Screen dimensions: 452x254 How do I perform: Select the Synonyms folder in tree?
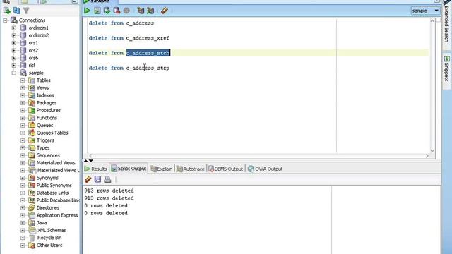(x=47, y=178)
